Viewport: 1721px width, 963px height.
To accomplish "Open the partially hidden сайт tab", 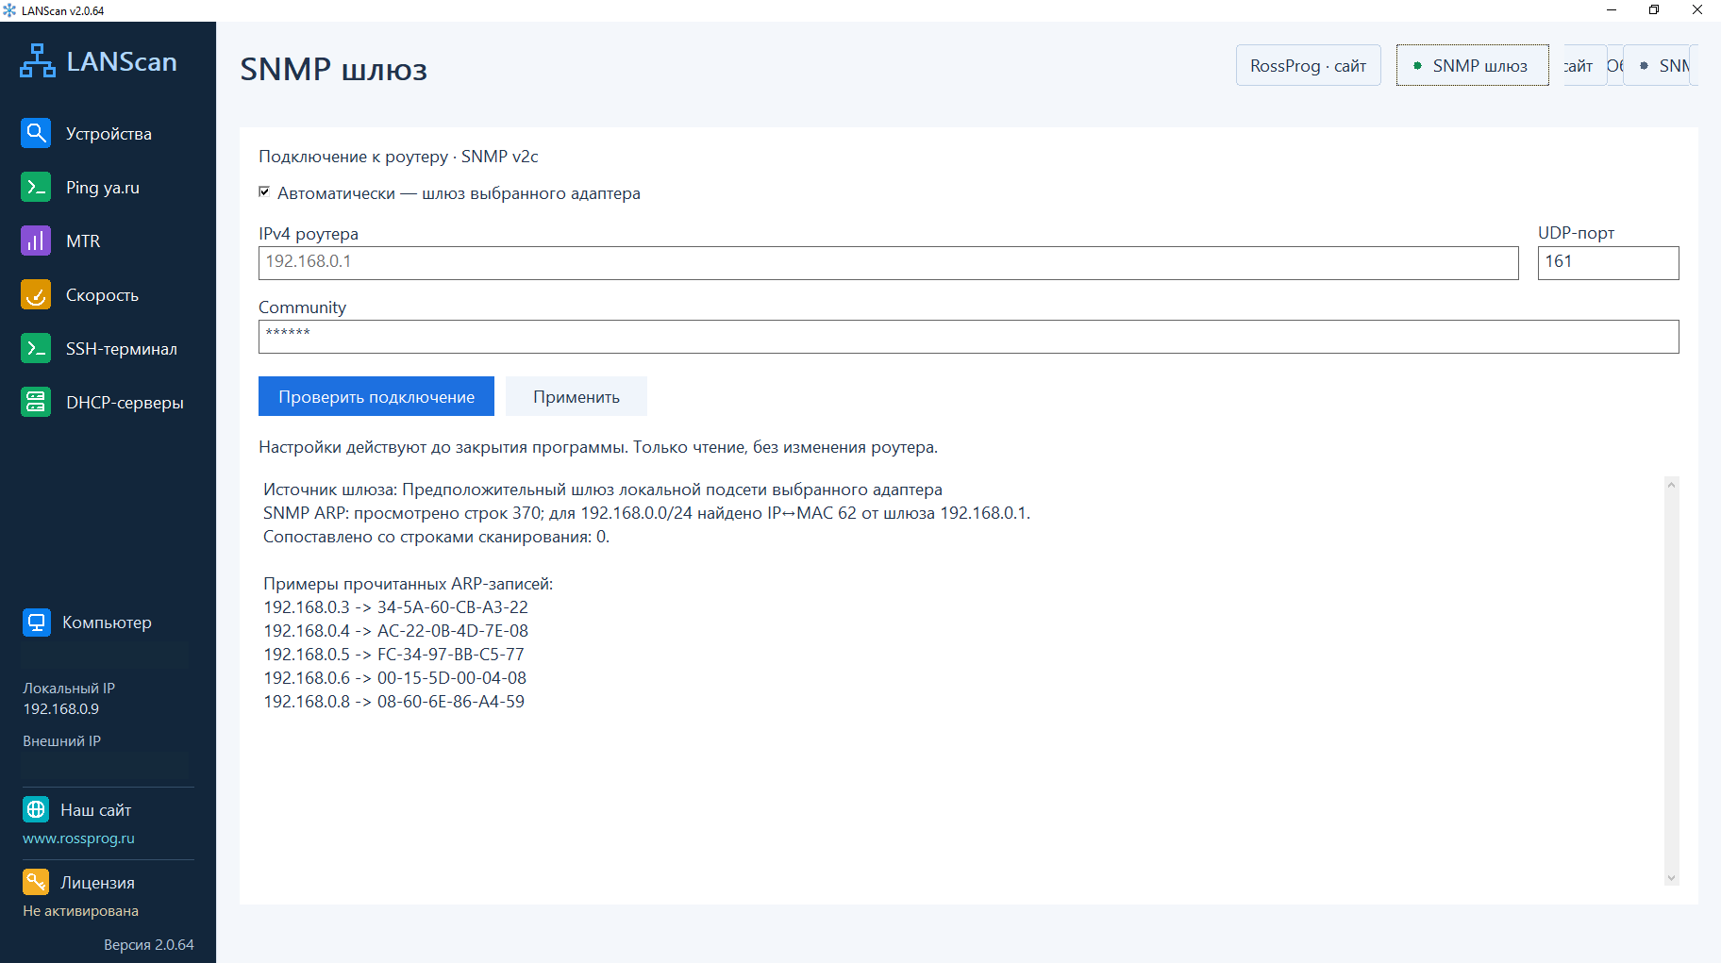I will 1585,65.
